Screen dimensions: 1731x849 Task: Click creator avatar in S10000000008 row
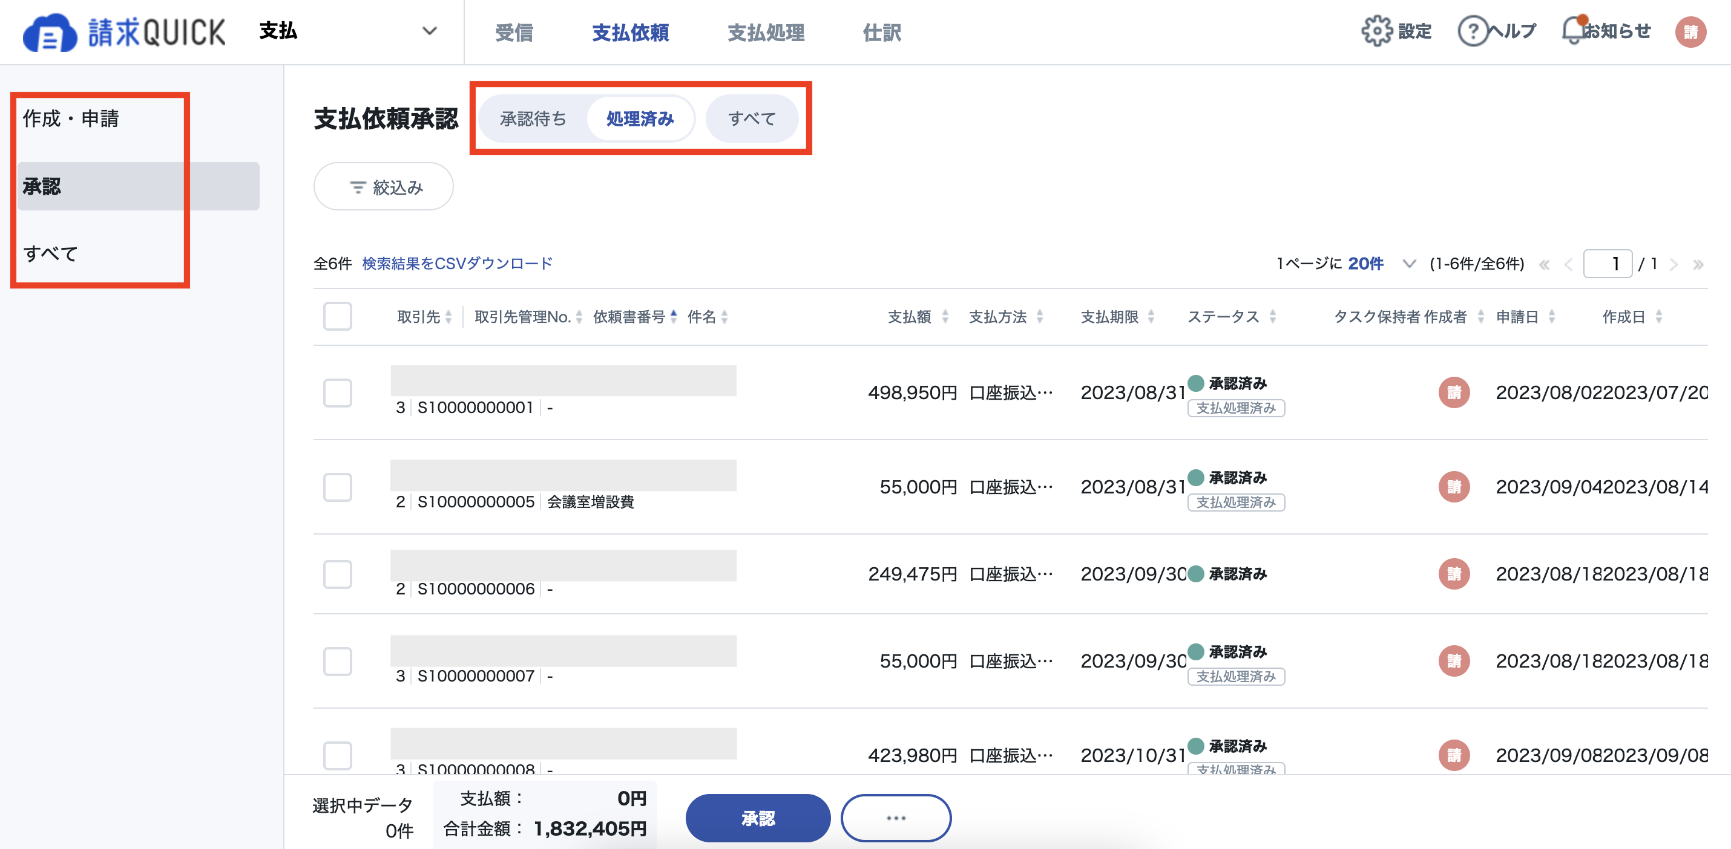[x=1453, y=755]
